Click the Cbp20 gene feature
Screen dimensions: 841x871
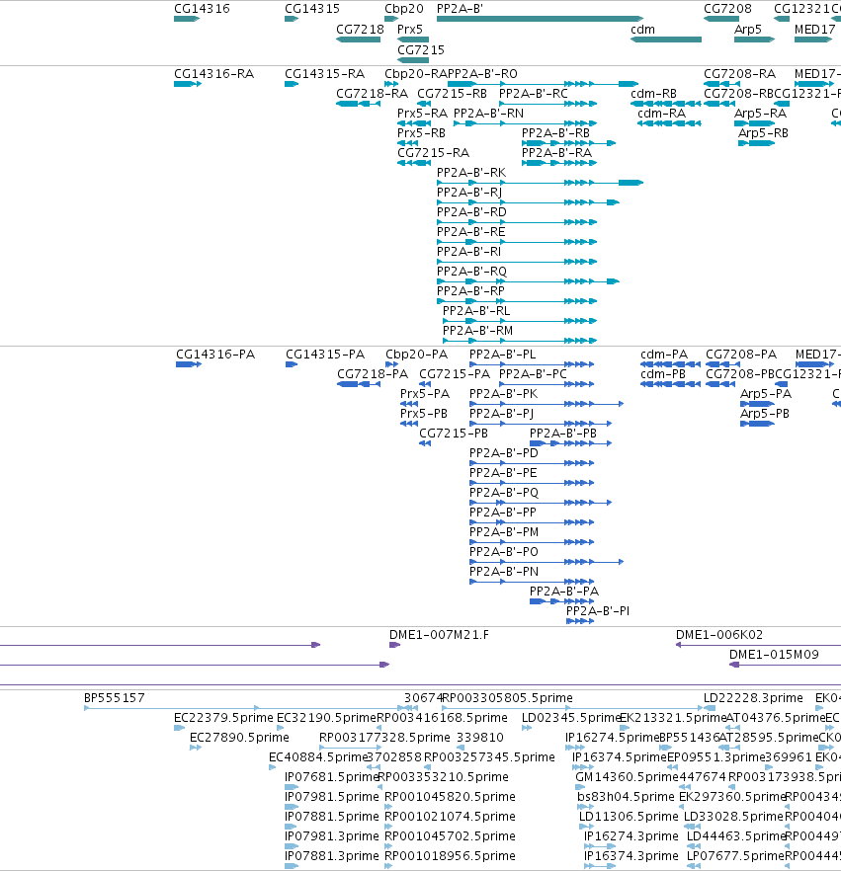point(391,19)
